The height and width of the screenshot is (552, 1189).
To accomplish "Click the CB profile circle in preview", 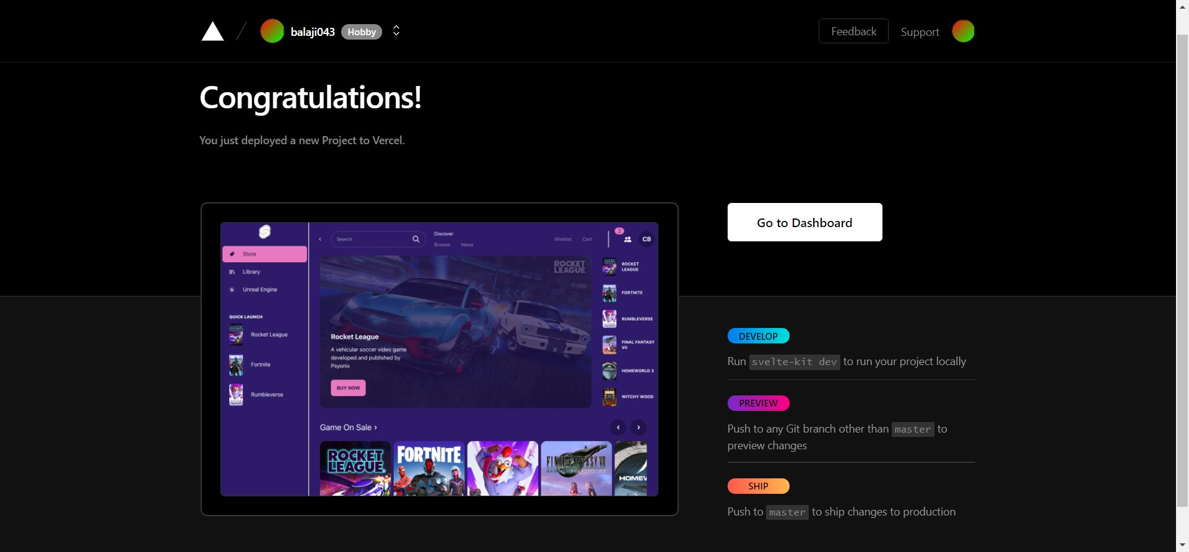I will (x=647, y=239).
